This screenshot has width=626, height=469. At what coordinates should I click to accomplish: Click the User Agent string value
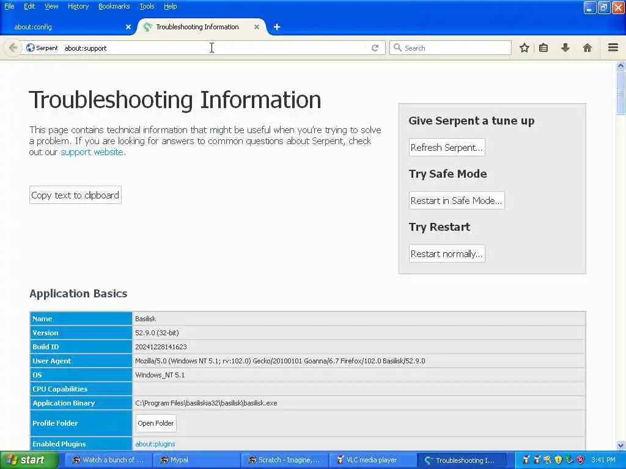pos(280,361)
